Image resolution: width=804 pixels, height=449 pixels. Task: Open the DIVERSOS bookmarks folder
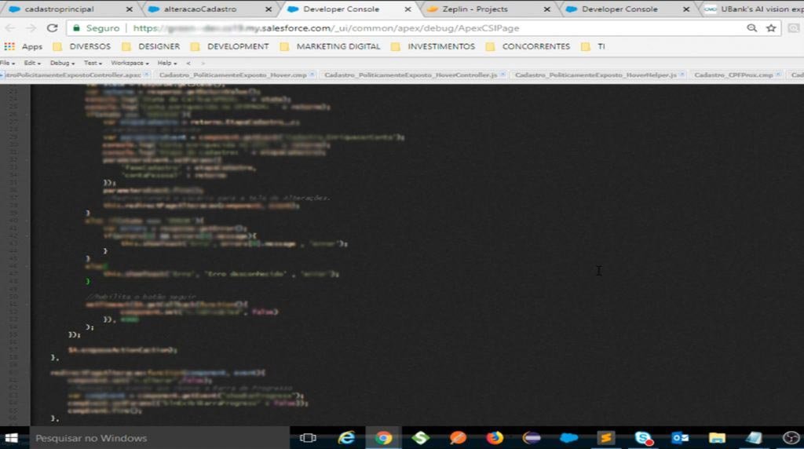82,46
